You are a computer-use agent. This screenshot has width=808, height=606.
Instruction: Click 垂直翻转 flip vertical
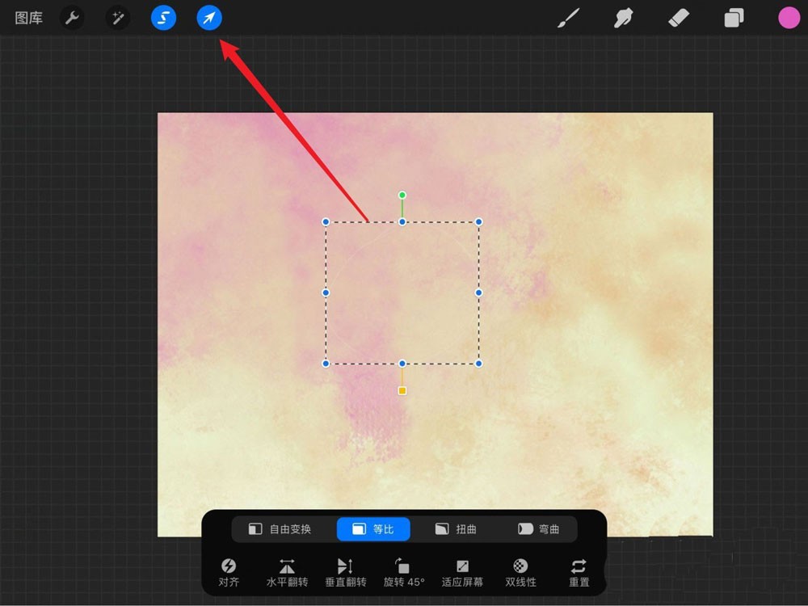[345, 573]
